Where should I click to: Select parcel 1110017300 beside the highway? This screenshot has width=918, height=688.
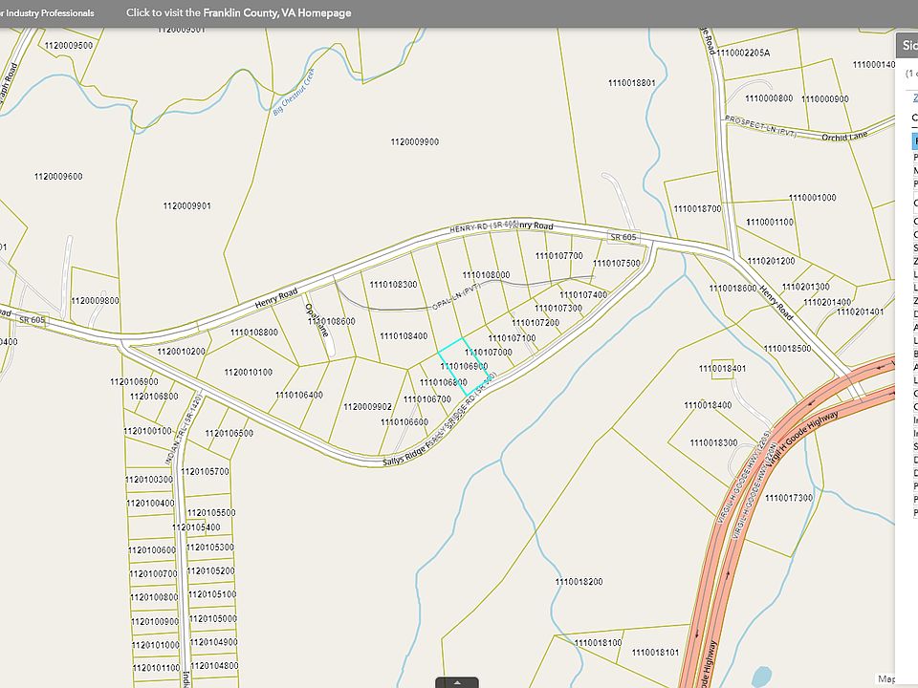click(788, 498)
